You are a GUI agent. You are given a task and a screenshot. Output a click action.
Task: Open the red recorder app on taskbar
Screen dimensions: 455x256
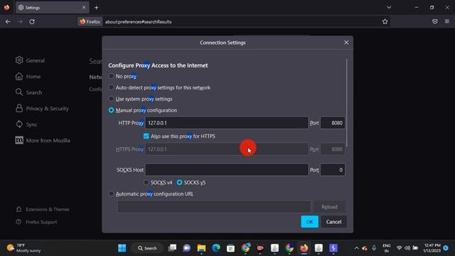click(260, 248)
